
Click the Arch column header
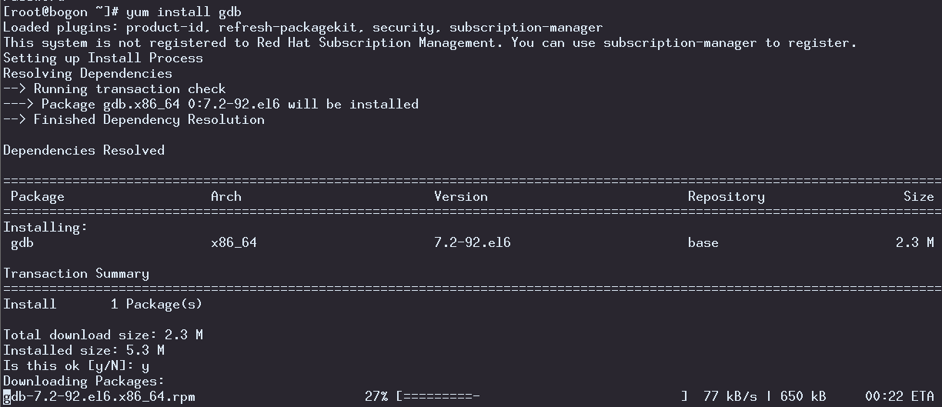pyautogui.click(x=226, y=197)
